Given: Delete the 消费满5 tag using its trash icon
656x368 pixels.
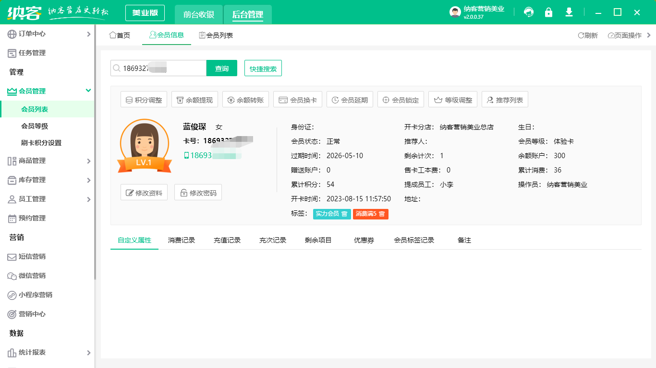Looking at the screenshot, I should (x=381, y=214).
